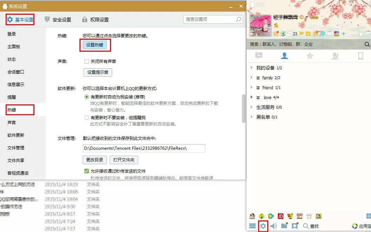
Task: Launch the JD shopping icon
Action: pos(280,216)
